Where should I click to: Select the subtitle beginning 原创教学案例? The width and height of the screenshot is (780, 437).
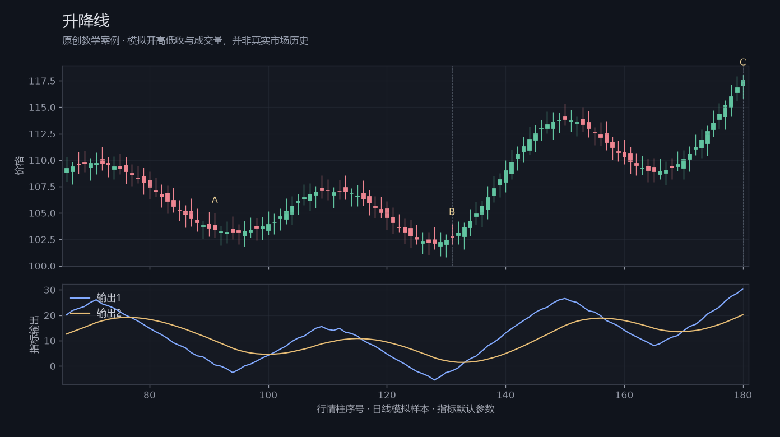point(185,41)
